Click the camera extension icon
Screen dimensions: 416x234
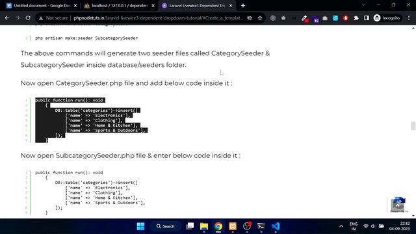[325, 18]
